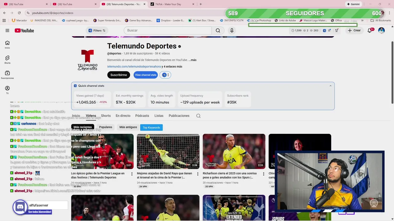Open the account avatar menu
The width and height of the screenshot is (394, 221).
tap(381, 30)
